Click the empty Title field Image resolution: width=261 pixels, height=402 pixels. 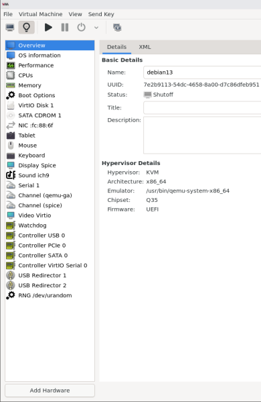202,107
